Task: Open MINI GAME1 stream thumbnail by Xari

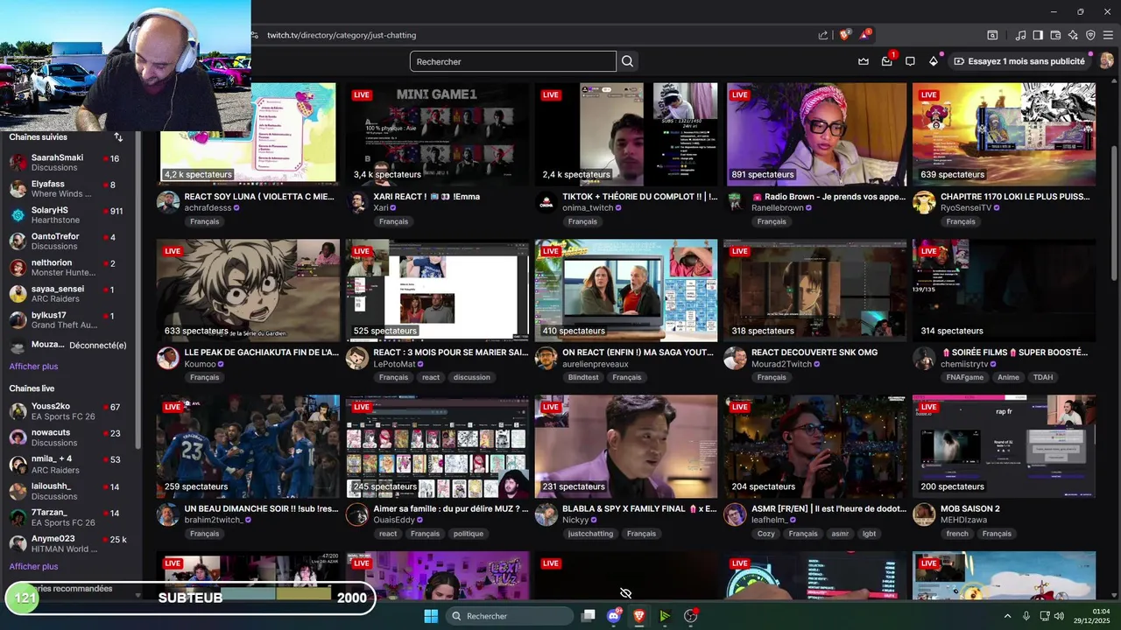Action: (437, 134)
